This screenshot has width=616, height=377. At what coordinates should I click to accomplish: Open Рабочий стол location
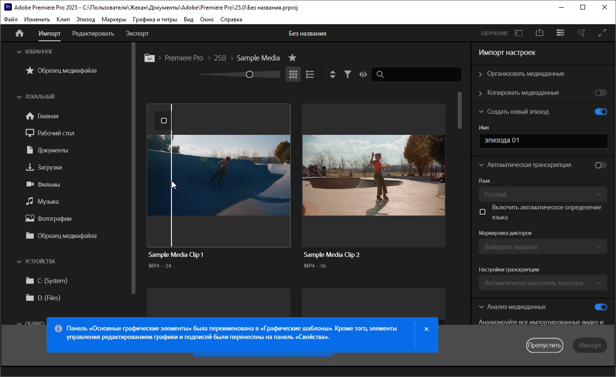[x=56, y=133]
